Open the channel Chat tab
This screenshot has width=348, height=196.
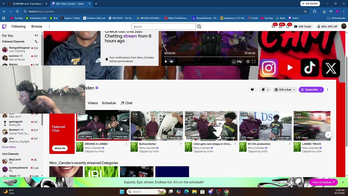coord(126,103)
